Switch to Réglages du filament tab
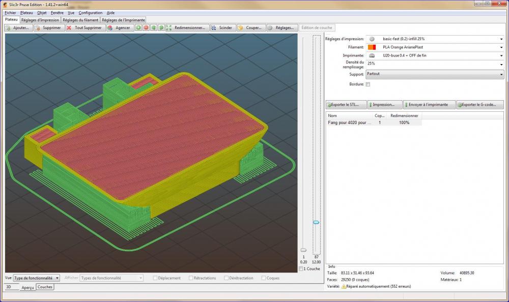 80,20
